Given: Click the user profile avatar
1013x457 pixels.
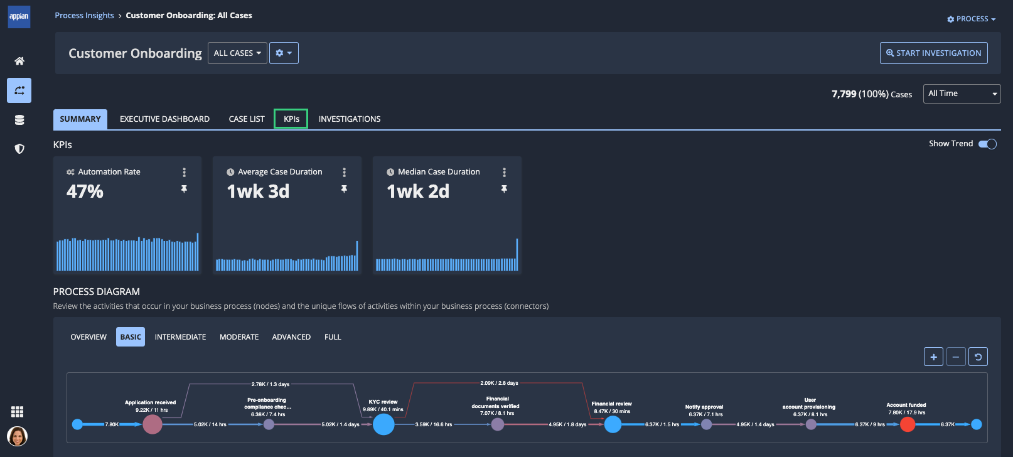Looking at the screenshot, I should click(18, 436).
